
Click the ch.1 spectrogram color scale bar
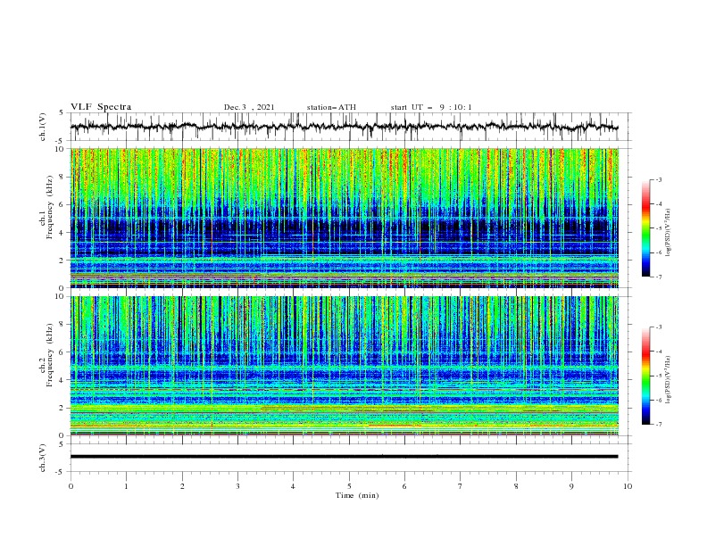point(645,228)
